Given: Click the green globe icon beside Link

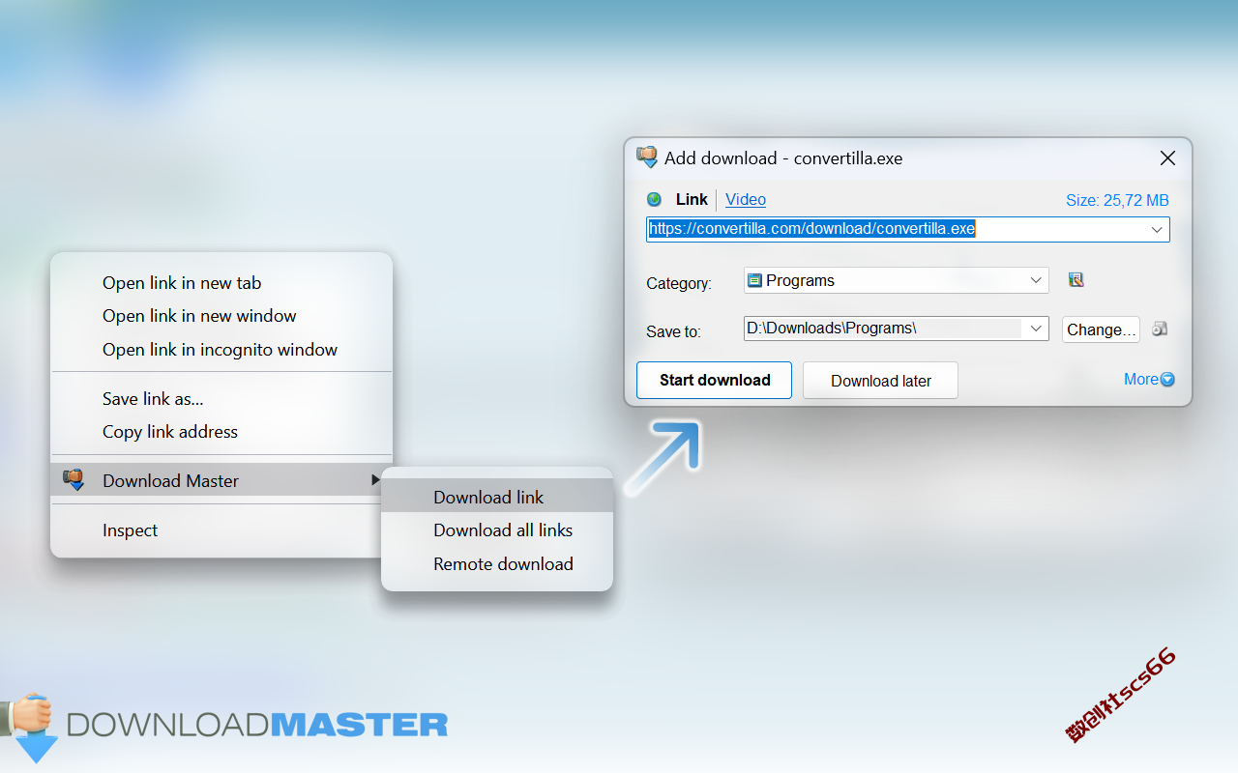Looking at the screenshot, I should (655, 199).
